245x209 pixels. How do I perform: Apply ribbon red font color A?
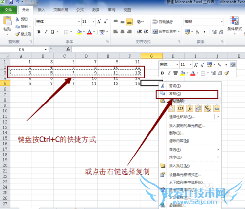(89, 32)
